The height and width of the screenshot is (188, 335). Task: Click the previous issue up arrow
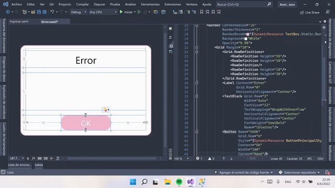pyautogui.click(x=224, y=158)
